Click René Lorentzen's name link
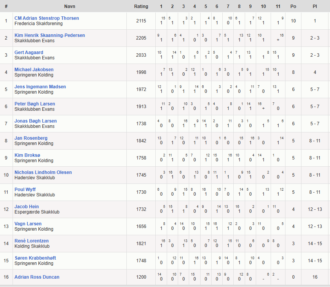 click(31, 241)
